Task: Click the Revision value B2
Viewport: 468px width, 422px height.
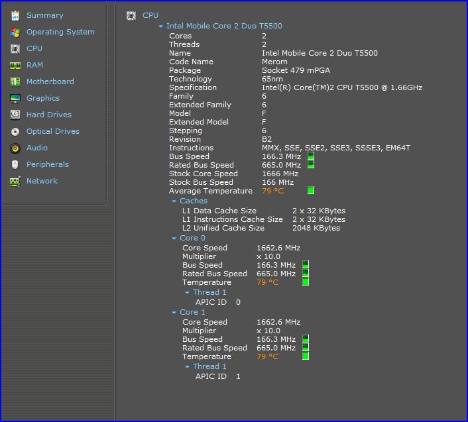Action: [267, 139]
